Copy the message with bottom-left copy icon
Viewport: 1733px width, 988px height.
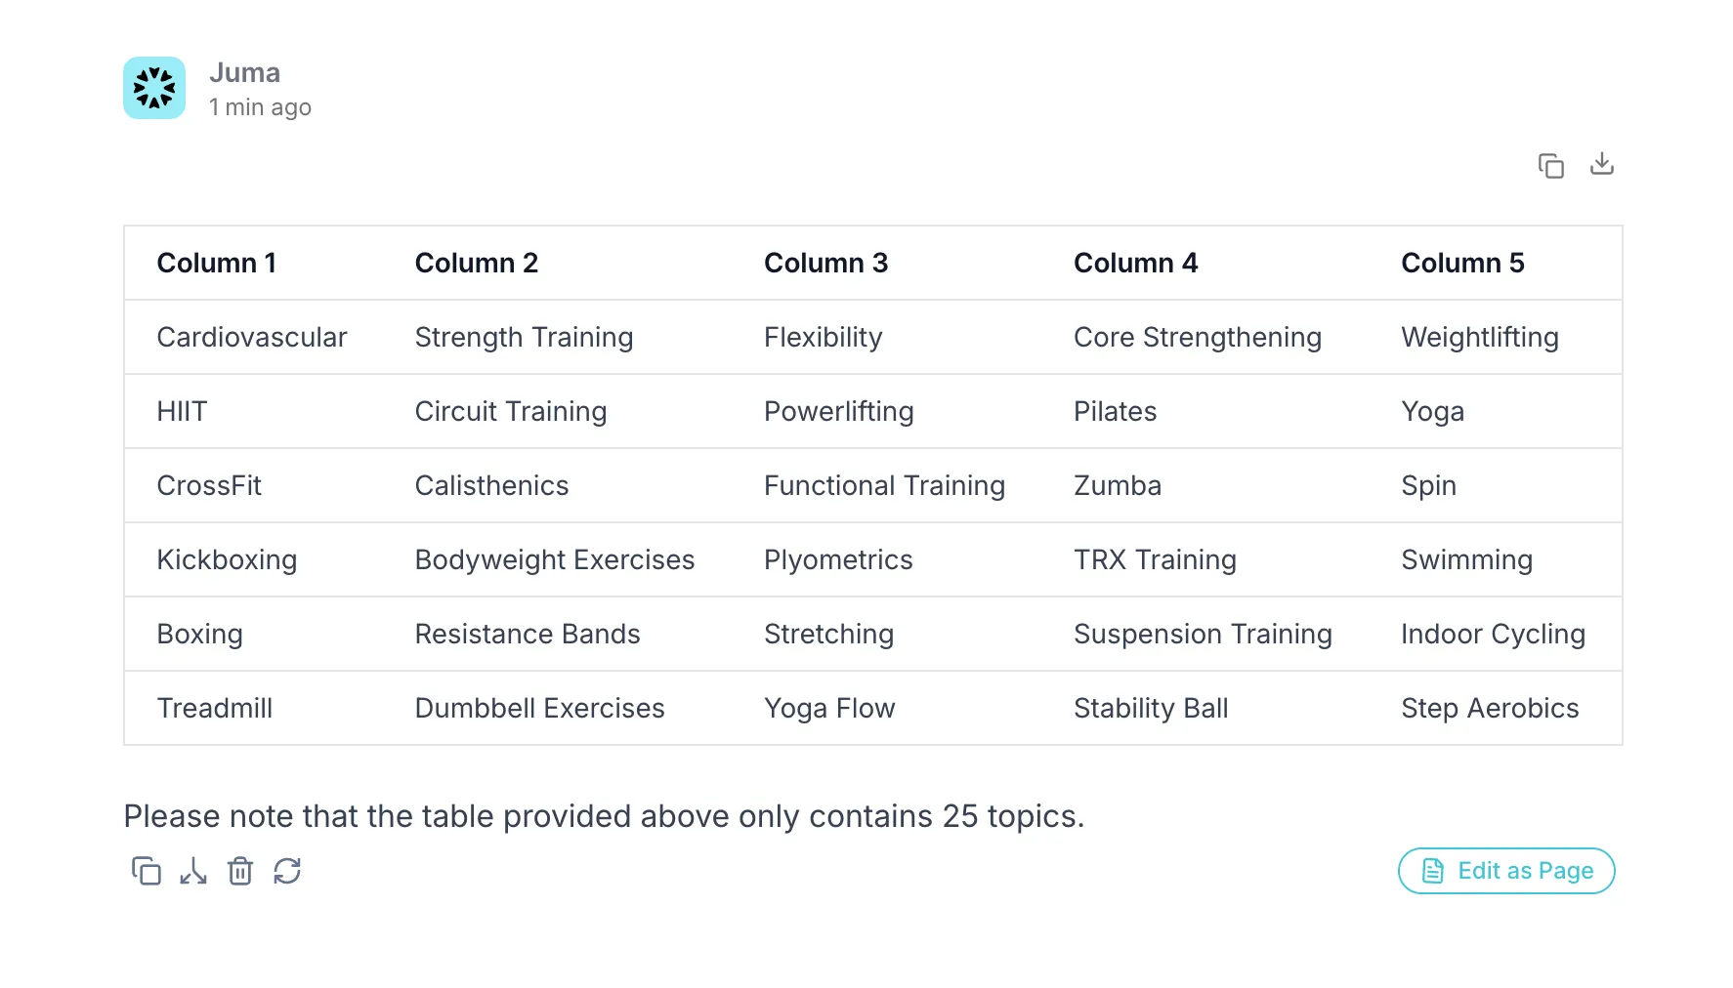tap(147, 871)
